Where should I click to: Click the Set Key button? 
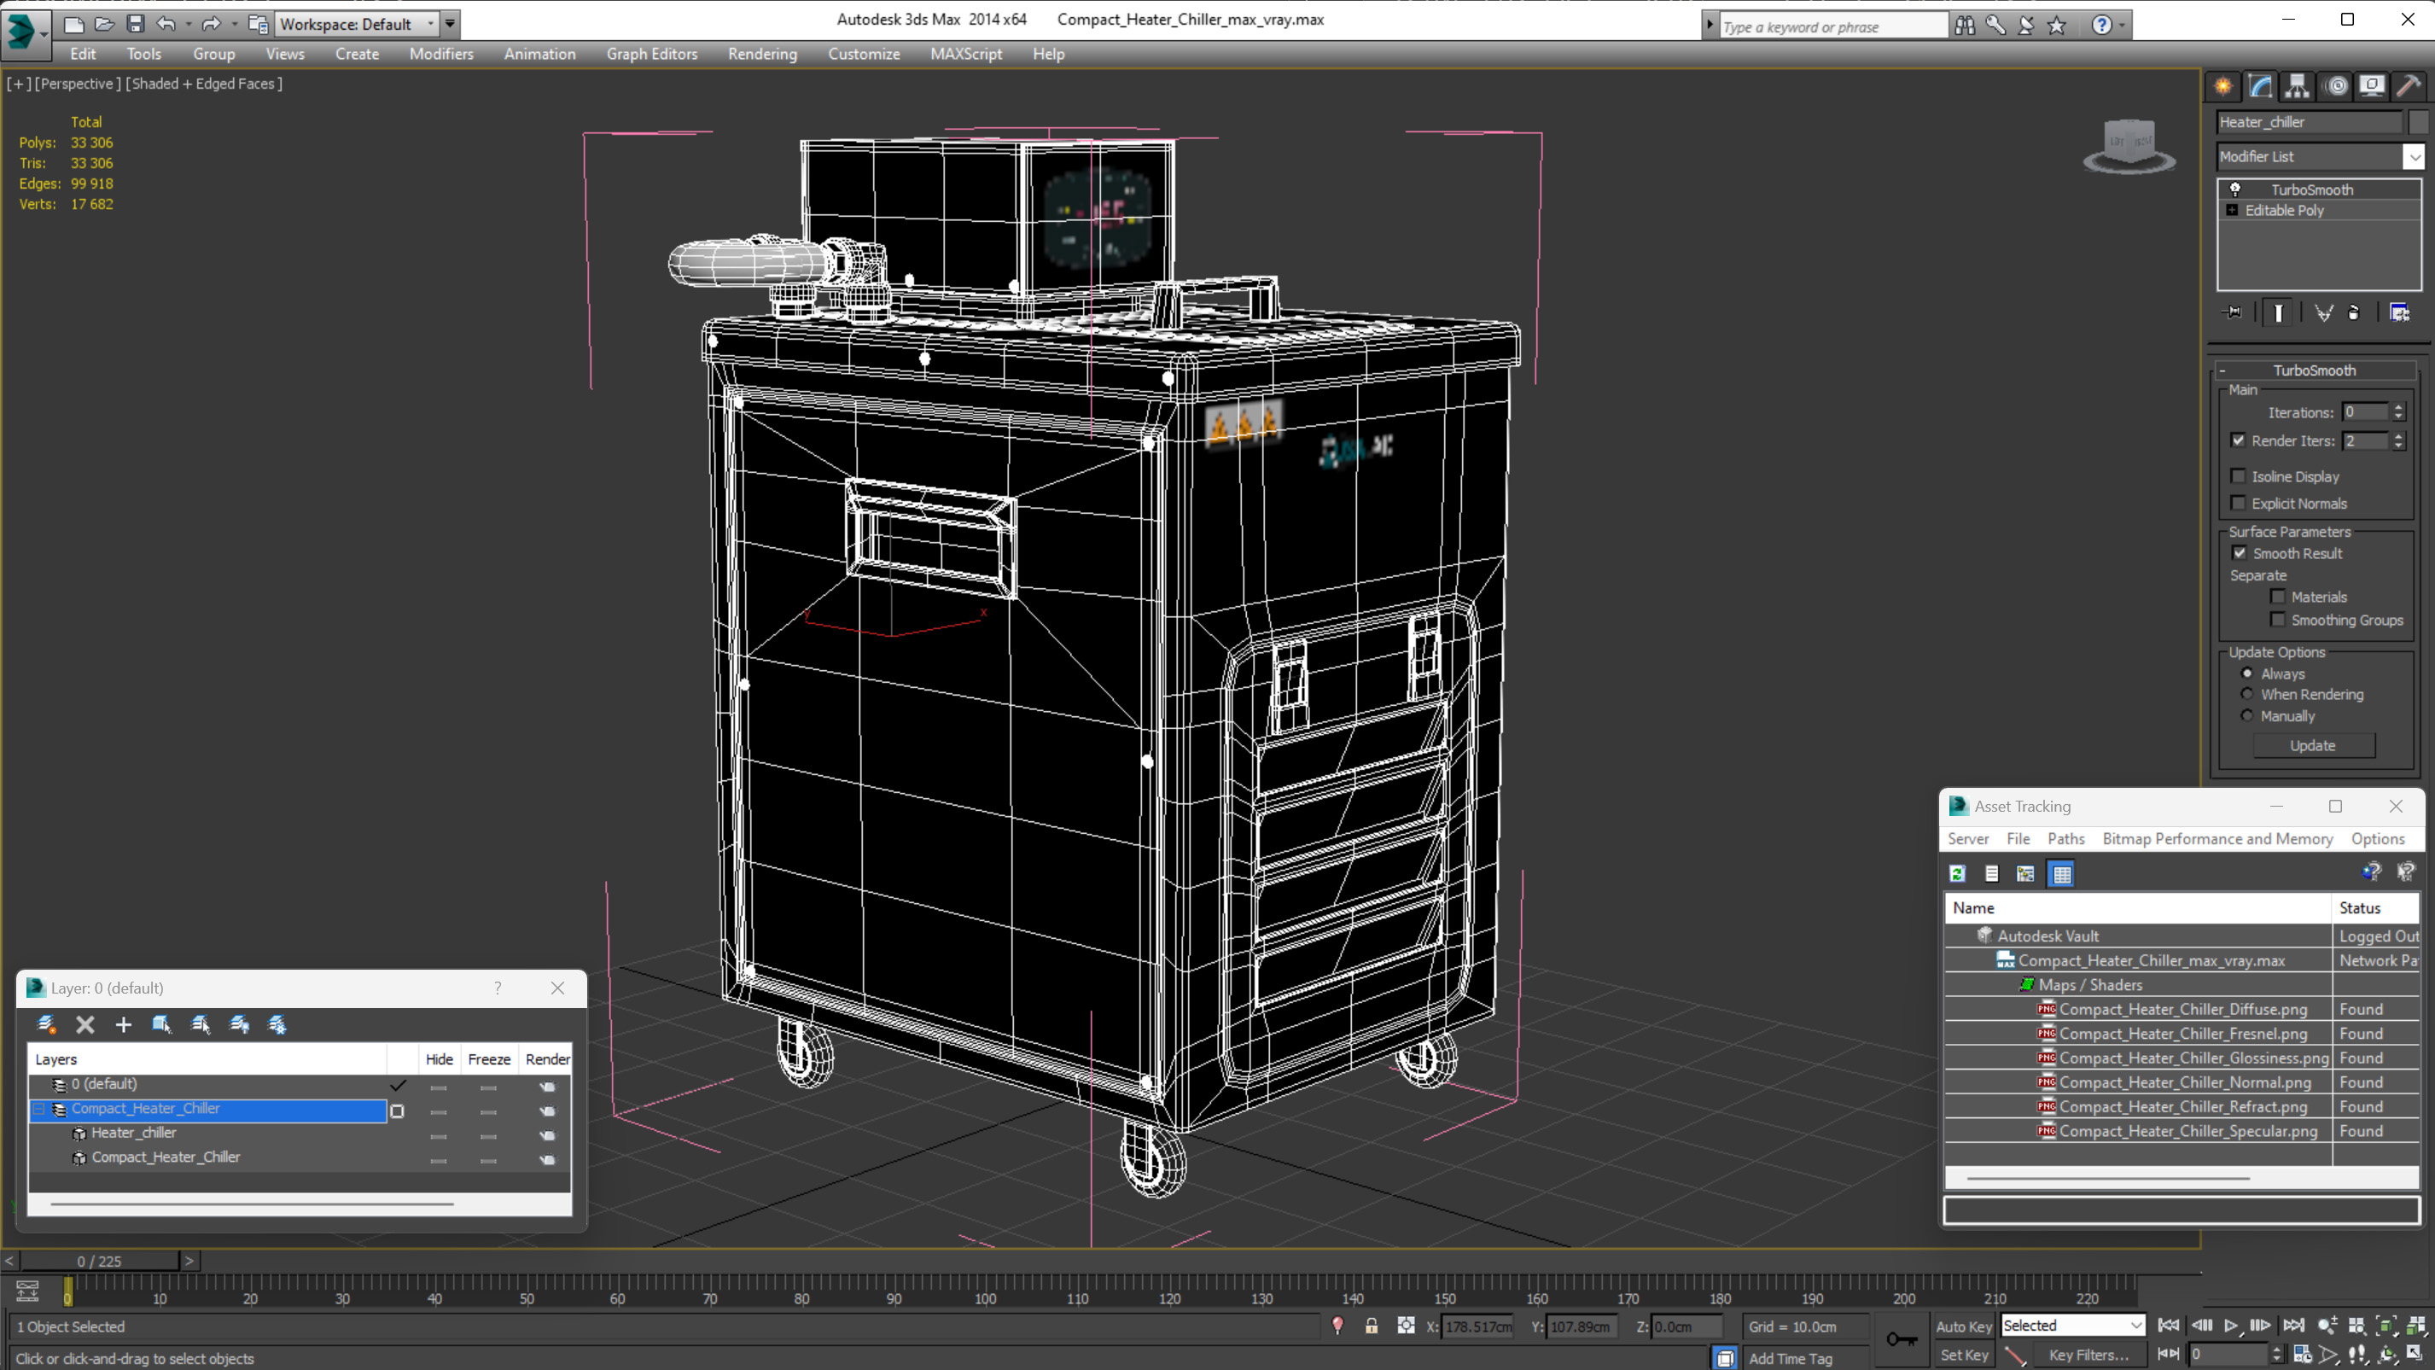(1963, 1355)
